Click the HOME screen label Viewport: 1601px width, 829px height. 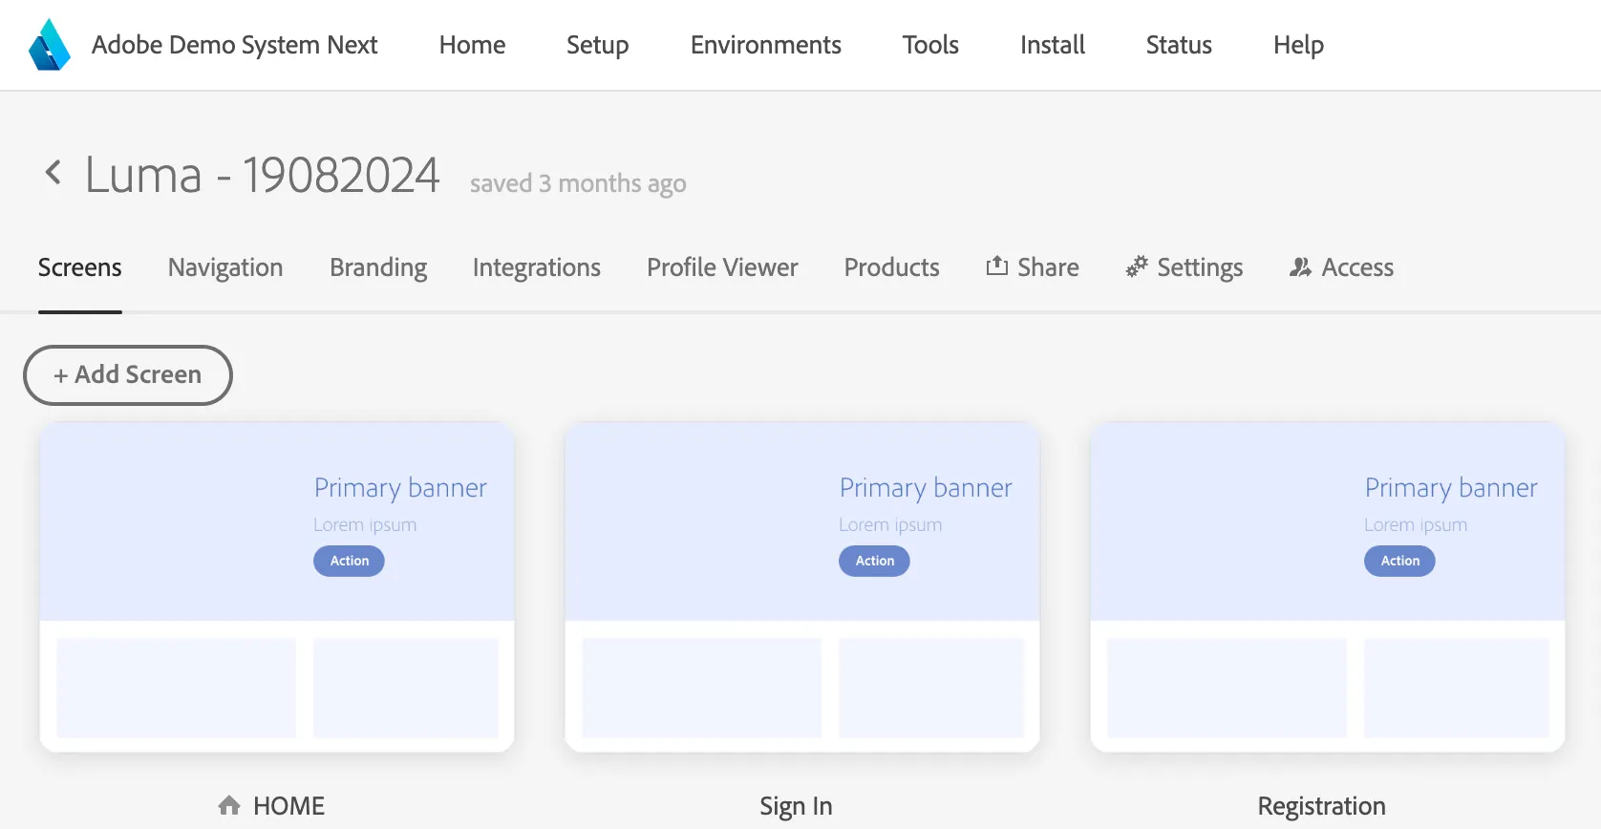click(288, 806)
